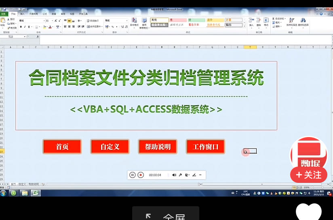Open the green File tab
The width and height of the screenshot is (333, 220).
click(x=4, y=14)
